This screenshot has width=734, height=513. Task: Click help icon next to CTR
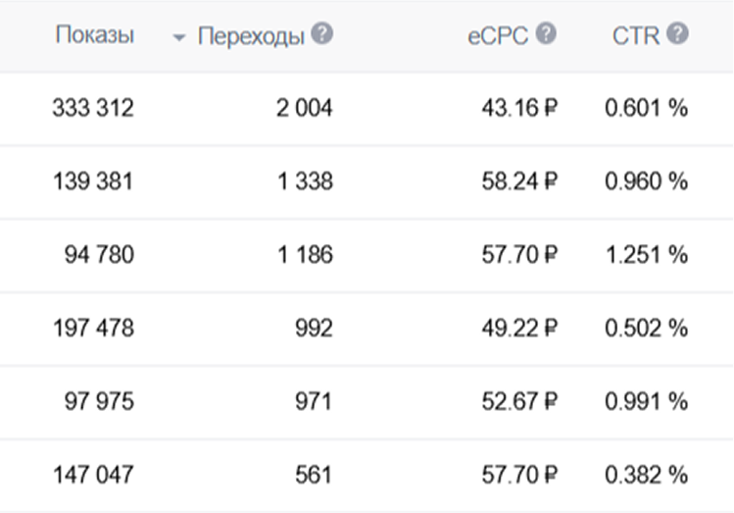coord(677,34)
